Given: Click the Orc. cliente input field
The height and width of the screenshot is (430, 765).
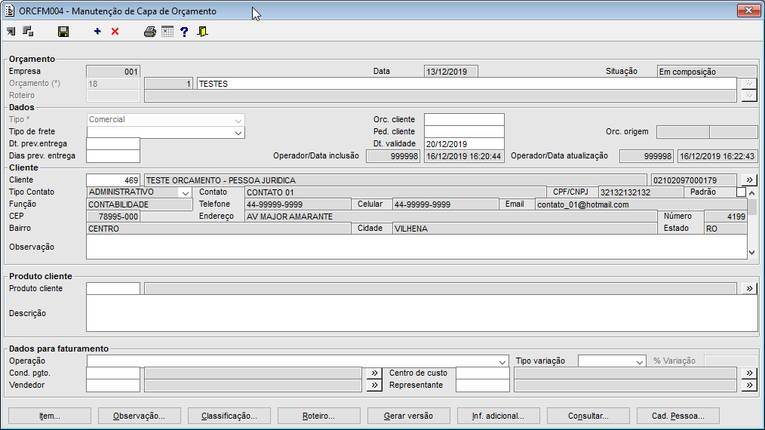Looking at the screenshot, I should [x=464, y=120].
